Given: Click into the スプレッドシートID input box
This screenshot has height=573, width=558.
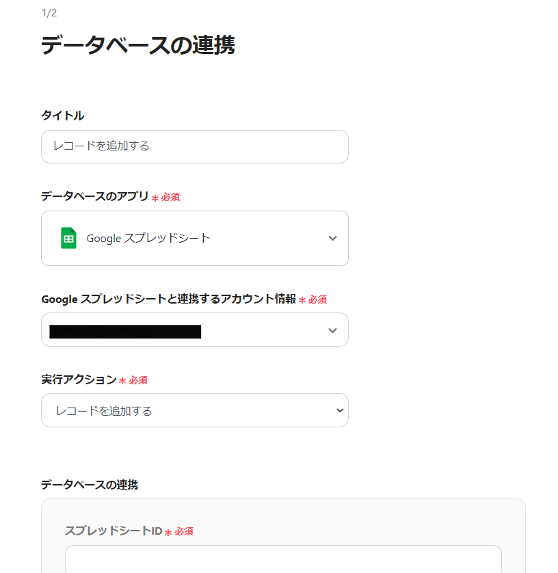Looking at the screenshot, I should tap(283, 559).
